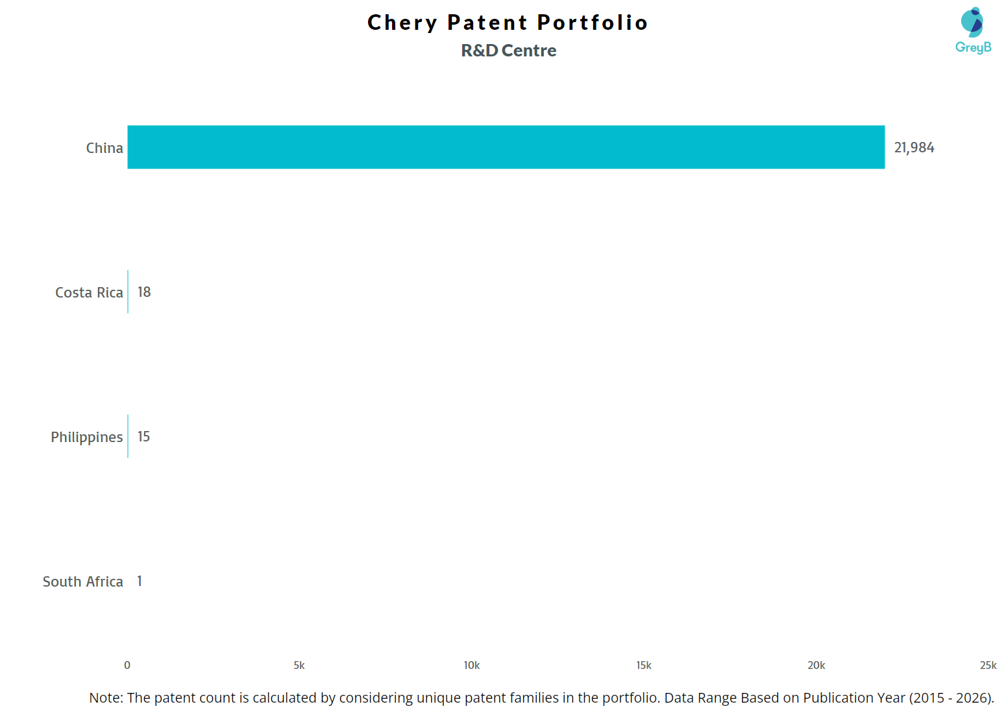The image size is (1006, 713).
Task: Select the South Africa axis label
Action: [x=83, y=582]
